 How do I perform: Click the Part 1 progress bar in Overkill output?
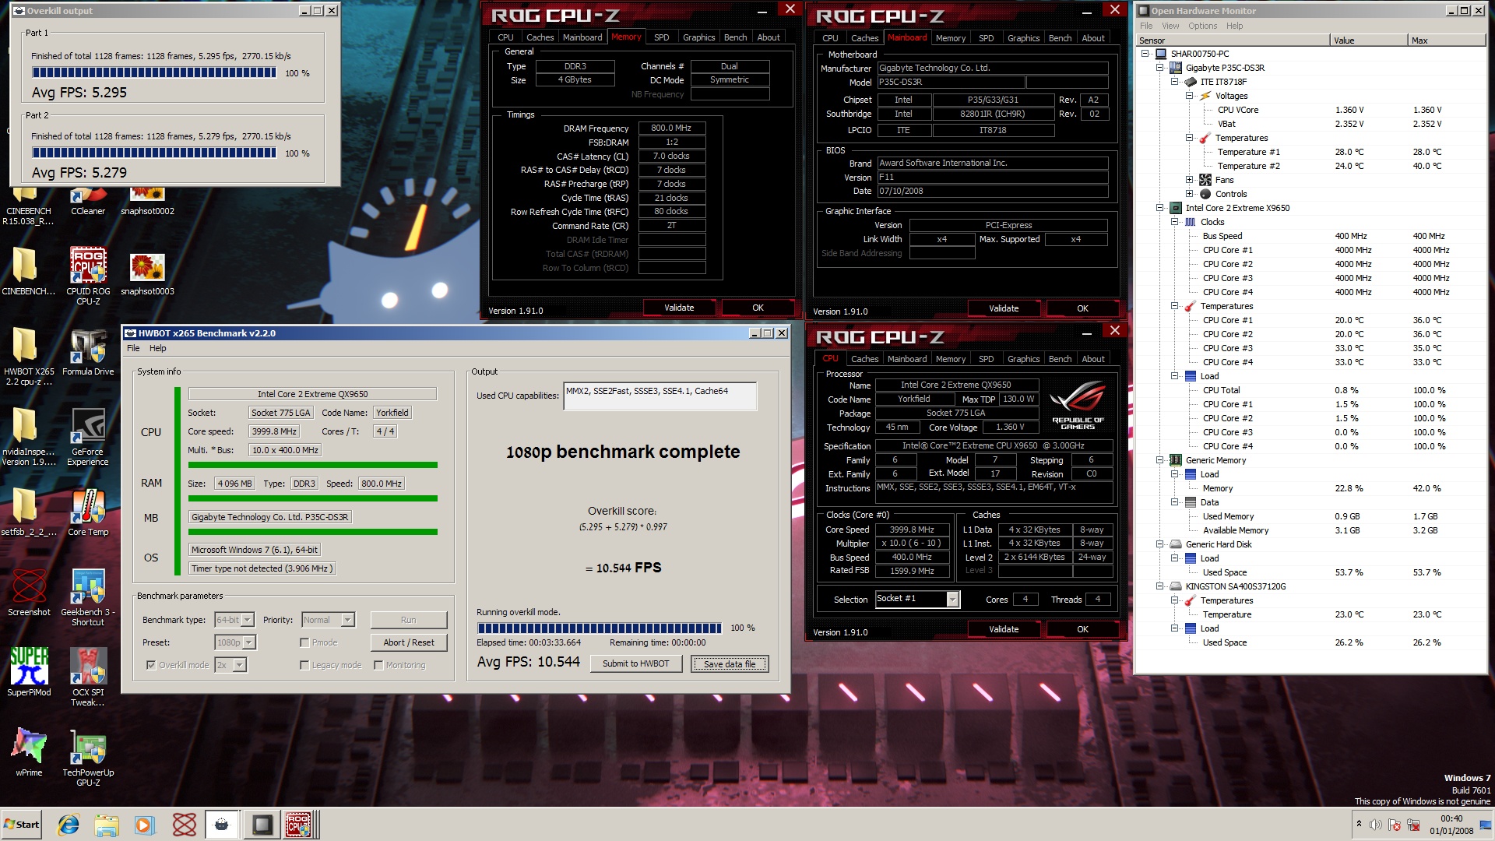pos(154,72)
